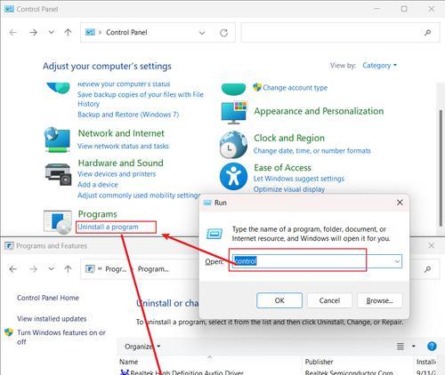Click the blue help question mark icon
Image resolution: width=445 pixels, height=375 pixels.
coord(432,346)
